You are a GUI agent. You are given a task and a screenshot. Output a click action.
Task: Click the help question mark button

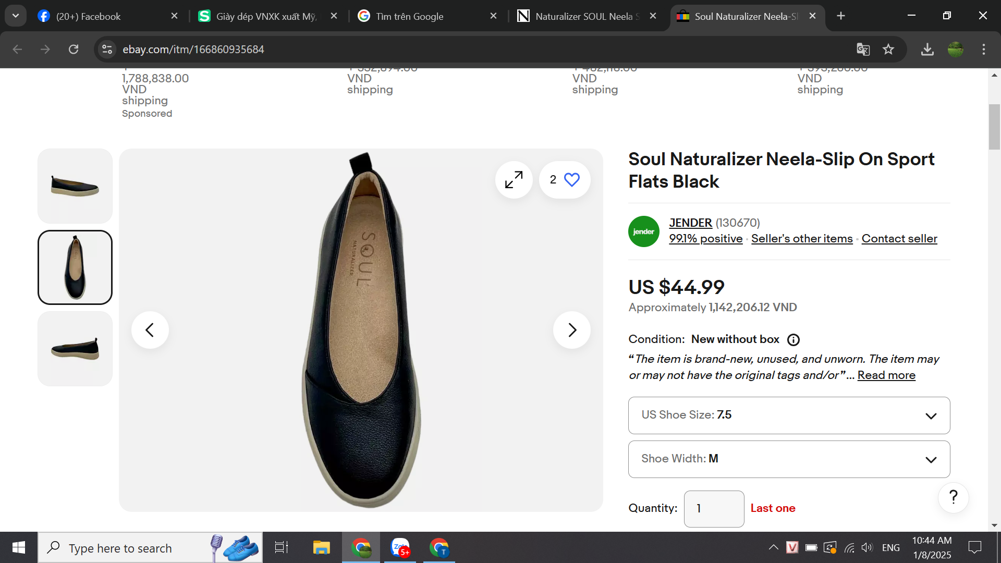[953, 497]
